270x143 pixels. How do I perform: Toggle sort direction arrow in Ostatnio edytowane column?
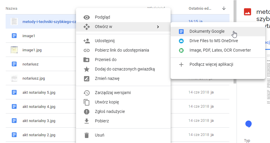pos(224,9)
